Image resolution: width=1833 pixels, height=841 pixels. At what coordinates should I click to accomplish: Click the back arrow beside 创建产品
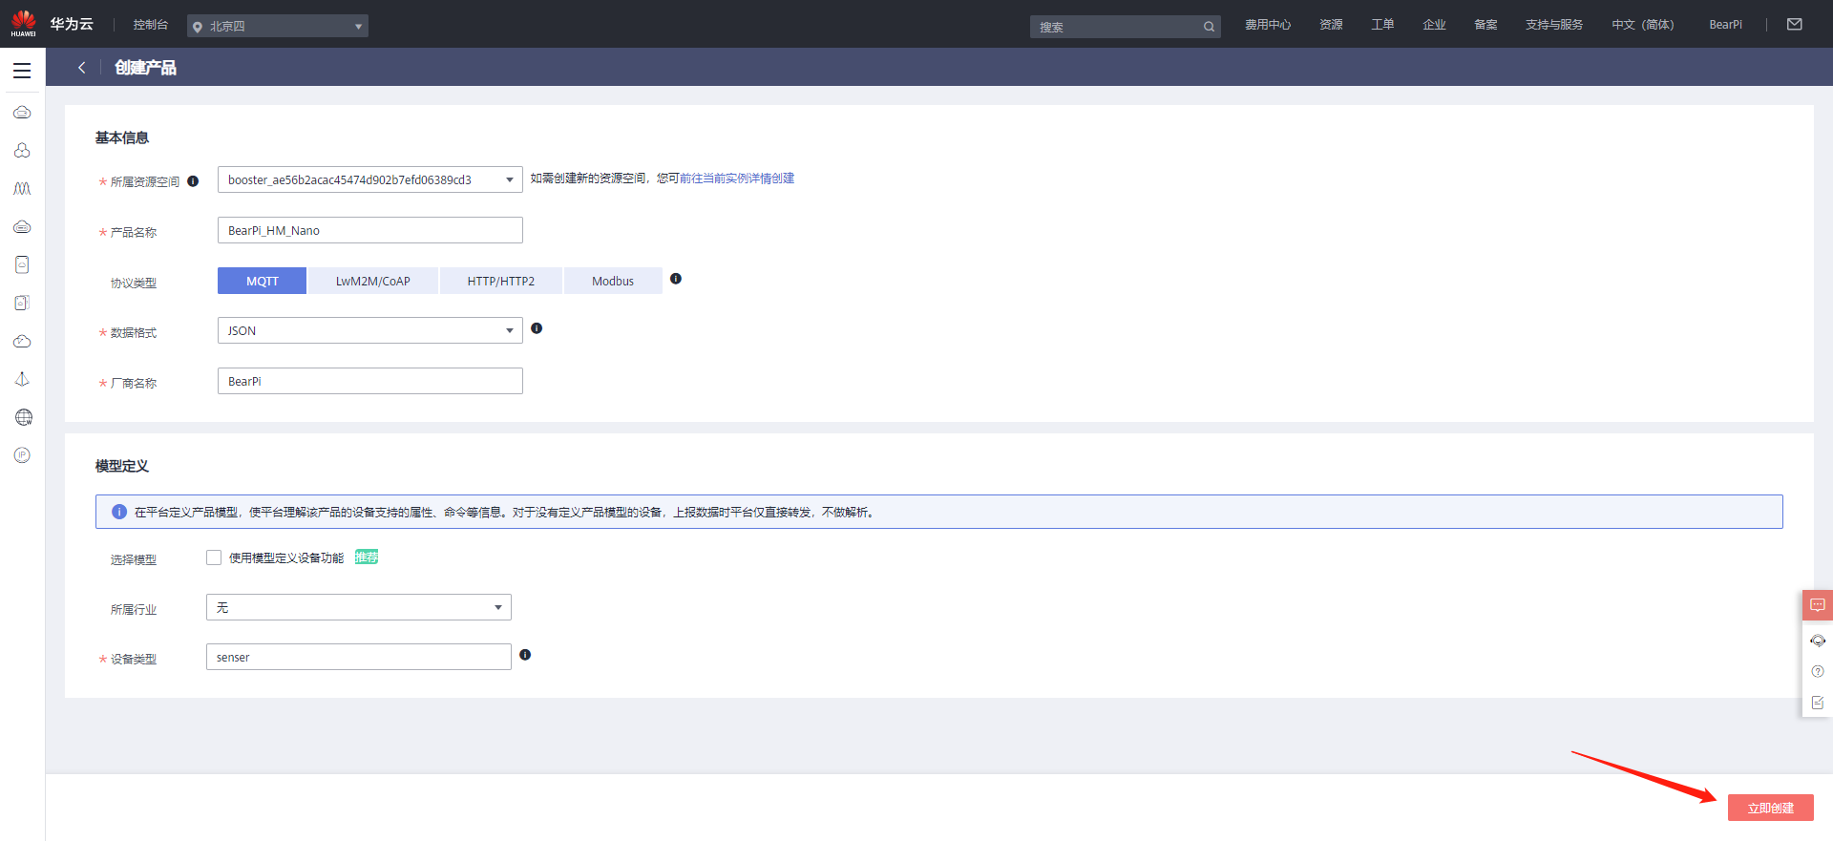coord(82,67)
